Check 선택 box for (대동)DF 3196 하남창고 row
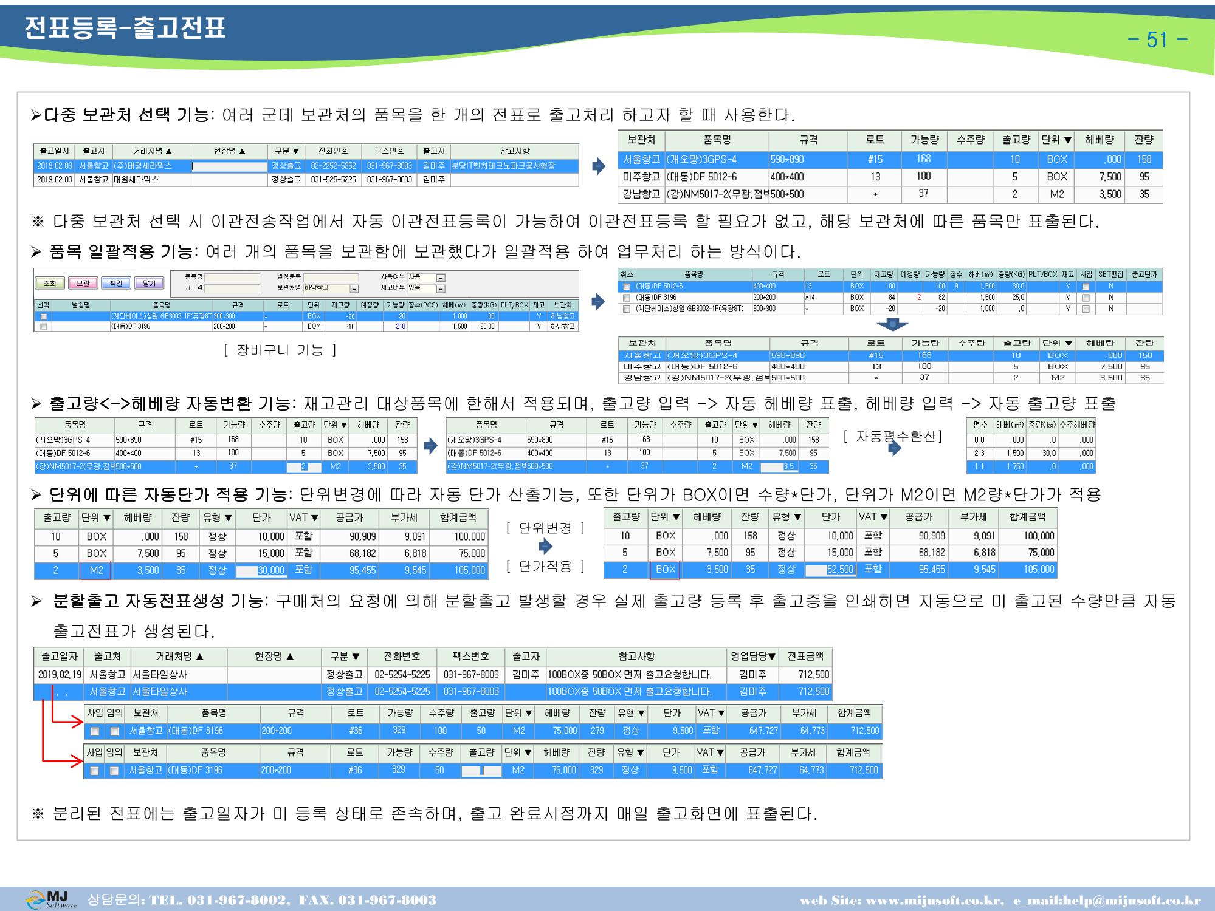Viewport: 1215px width, 911px height. [x=43, y=327]
